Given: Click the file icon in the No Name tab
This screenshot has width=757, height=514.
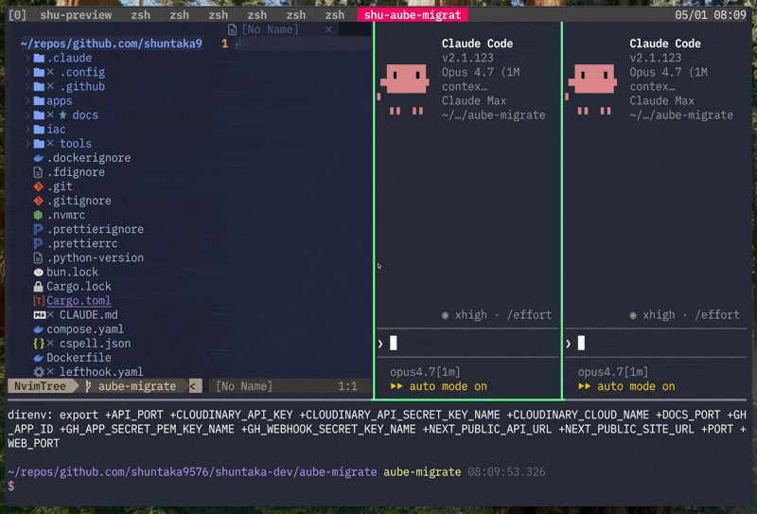Looking at the screenshot, I should click(x=232, y=29).
